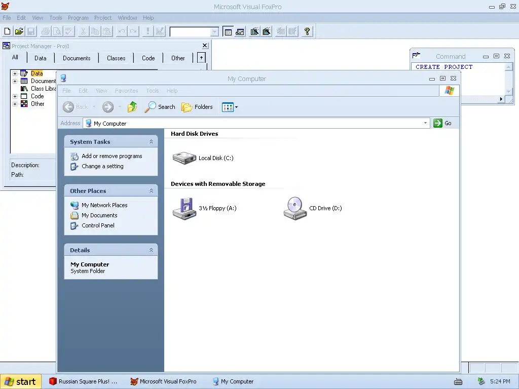Click the AutoForm wizard toolbar icon
Screen dimensions: 519x389
[x=281, y=31]
